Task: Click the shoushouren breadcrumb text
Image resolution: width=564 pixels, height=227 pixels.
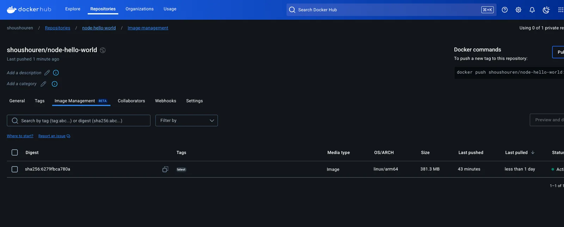Action: 20,28
